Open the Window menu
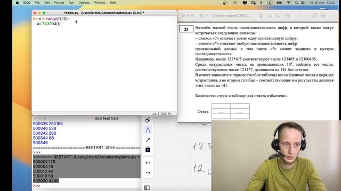Viewport: 341px width, 191px height. (100, 3)
